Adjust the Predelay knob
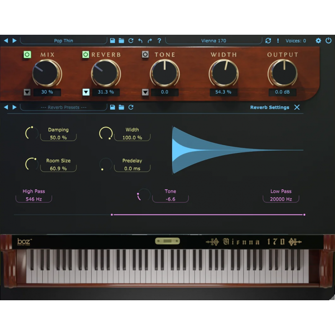Screen dimensions: 335x335 click(x=105, y=165)
